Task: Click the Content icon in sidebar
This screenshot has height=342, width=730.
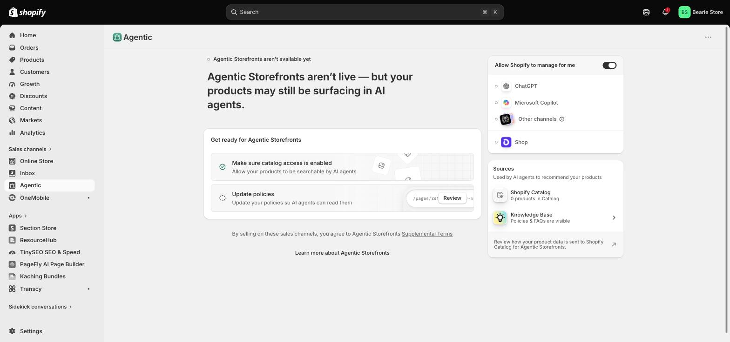Action: [x=12, y=108]
